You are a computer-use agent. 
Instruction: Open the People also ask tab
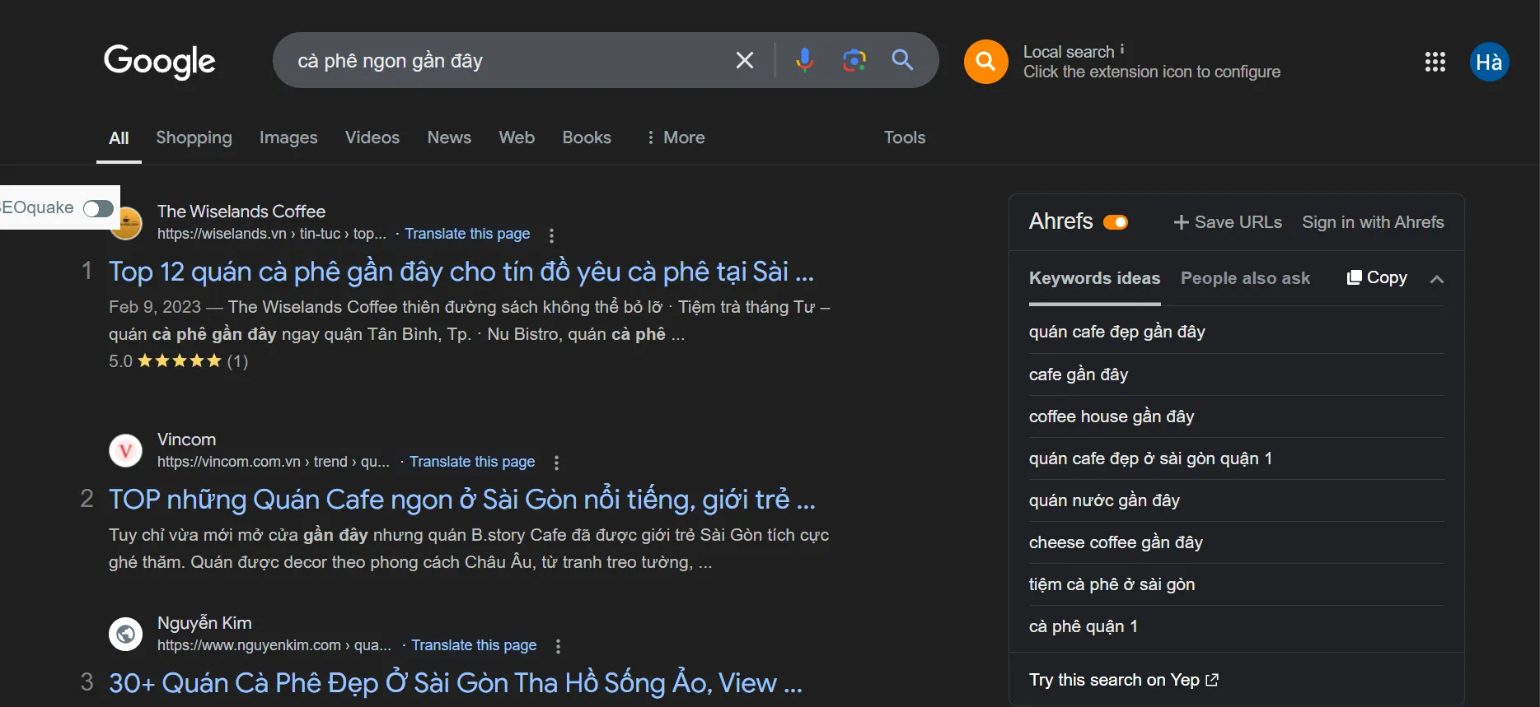click(x=1245, y=278)
